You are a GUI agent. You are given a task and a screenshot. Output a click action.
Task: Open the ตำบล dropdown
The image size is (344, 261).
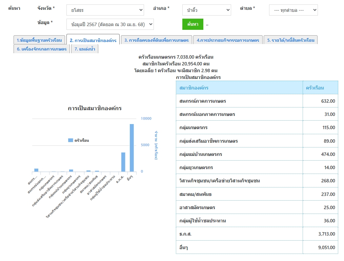coord(293,10)
